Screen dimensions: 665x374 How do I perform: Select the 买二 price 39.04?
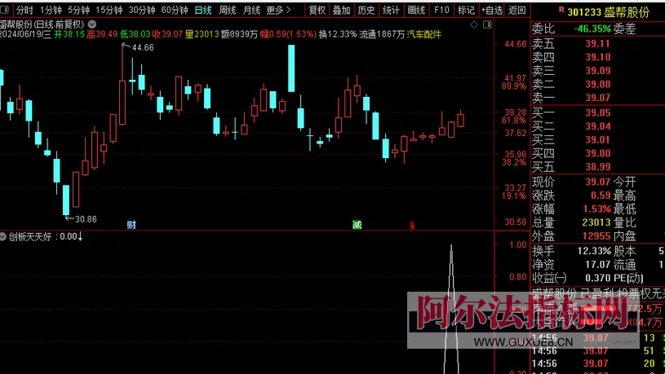click(x=597, y=126)
